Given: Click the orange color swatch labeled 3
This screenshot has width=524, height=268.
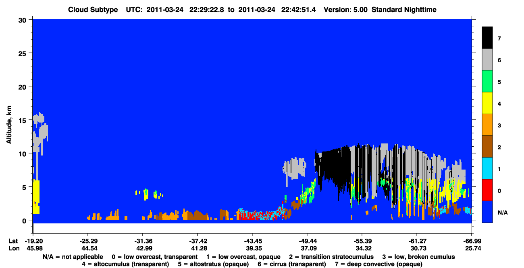Looking at the screenshot, I should coord(487,125).
